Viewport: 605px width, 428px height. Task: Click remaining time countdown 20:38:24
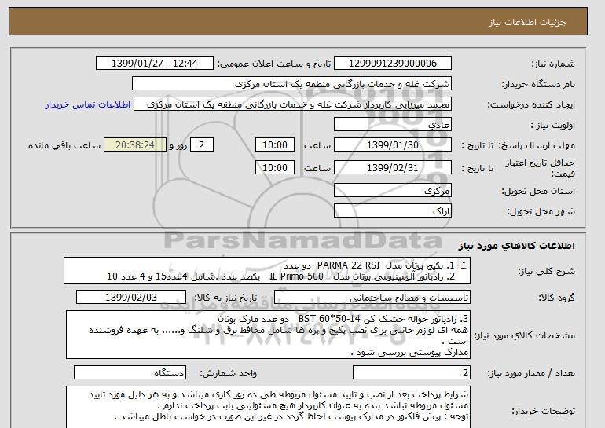click(x=135, y=145)
